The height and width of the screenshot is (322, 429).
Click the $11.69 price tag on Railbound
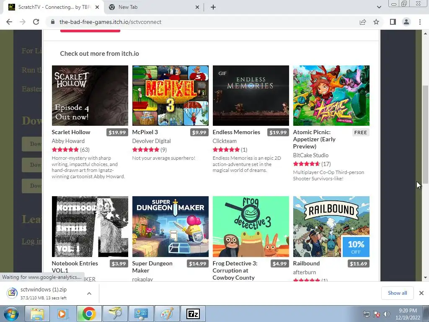pos(359,263)
